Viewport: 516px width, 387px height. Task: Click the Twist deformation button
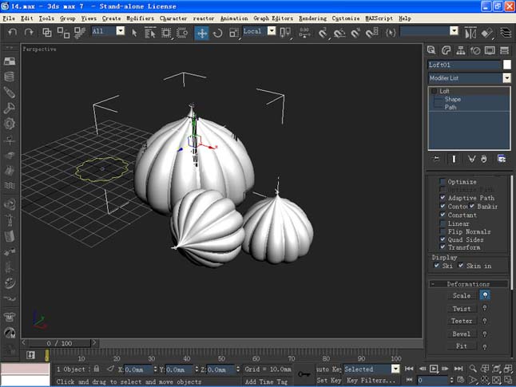pyautogui.click(x=462, y=308)
